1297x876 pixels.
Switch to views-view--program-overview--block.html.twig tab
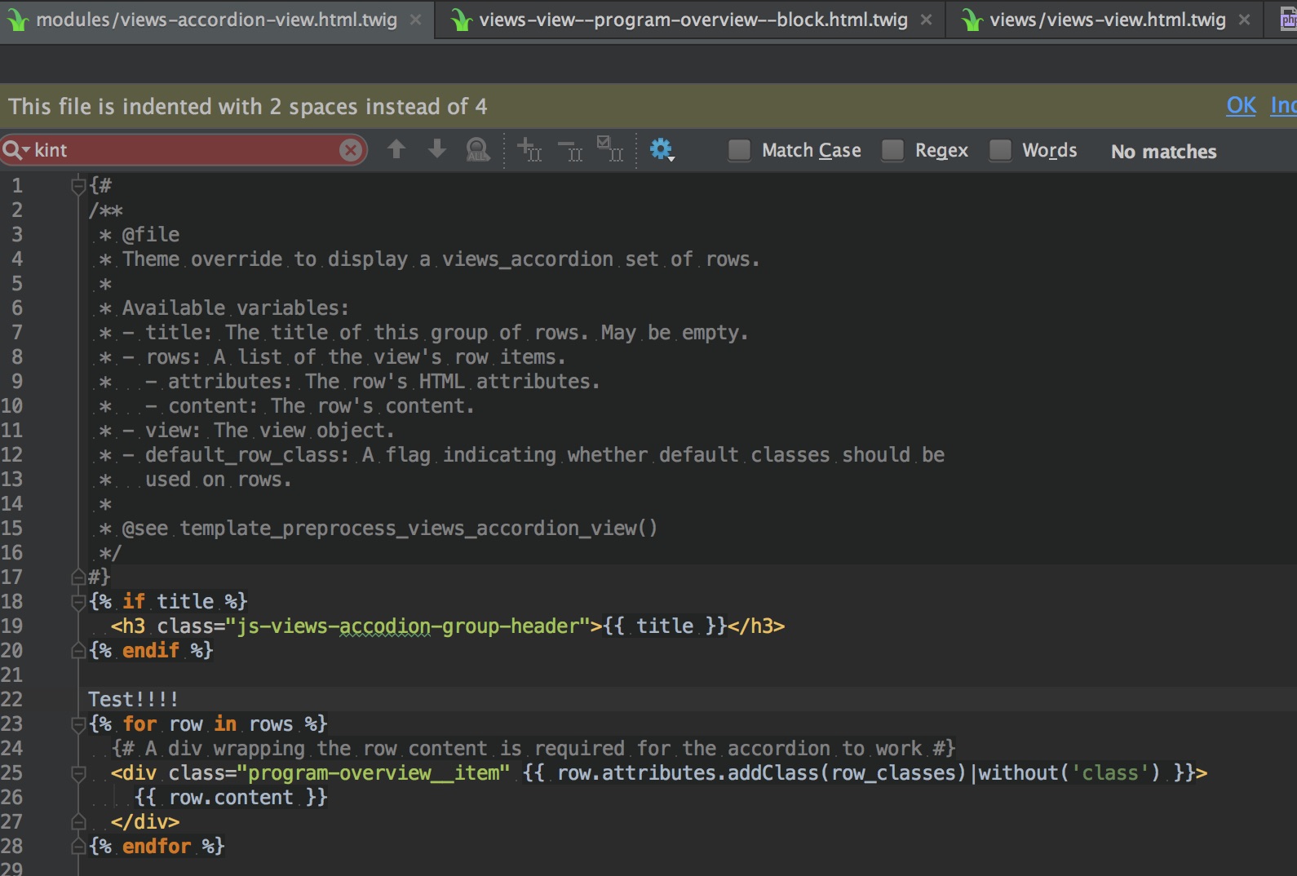(x=693, y=20)
